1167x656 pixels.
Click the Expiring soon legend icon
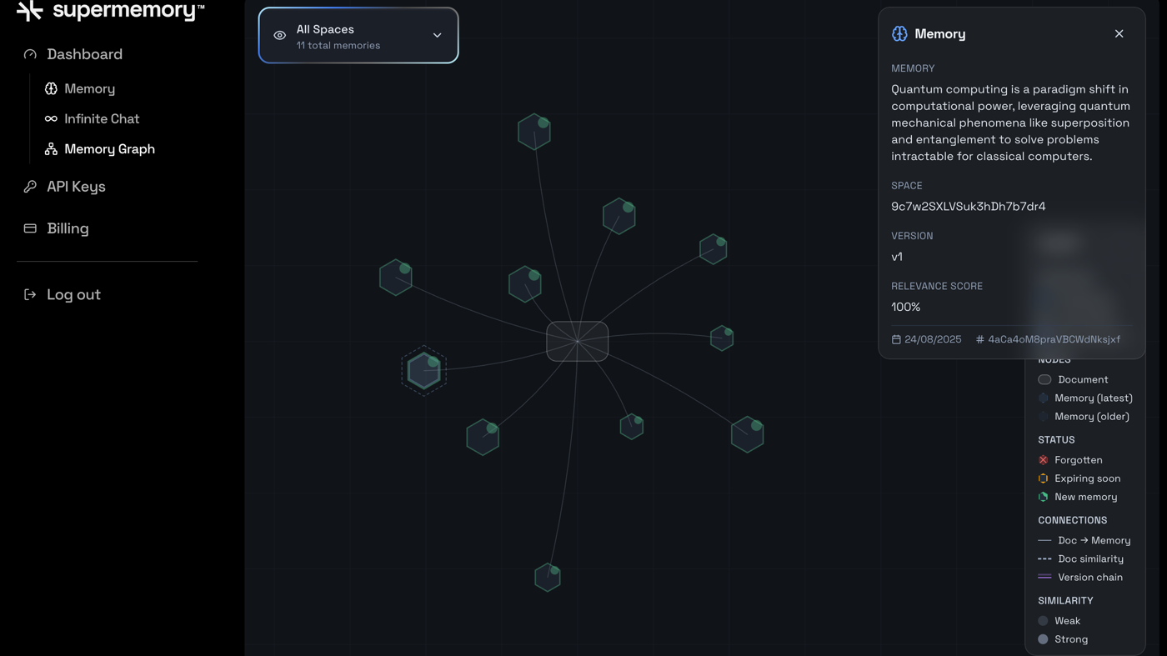pos(1043,478)
